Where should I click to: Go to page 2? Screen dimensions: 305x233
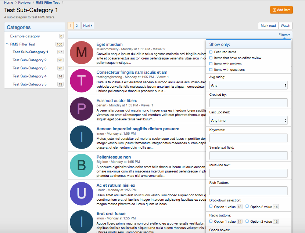click(x=76, y=26)
